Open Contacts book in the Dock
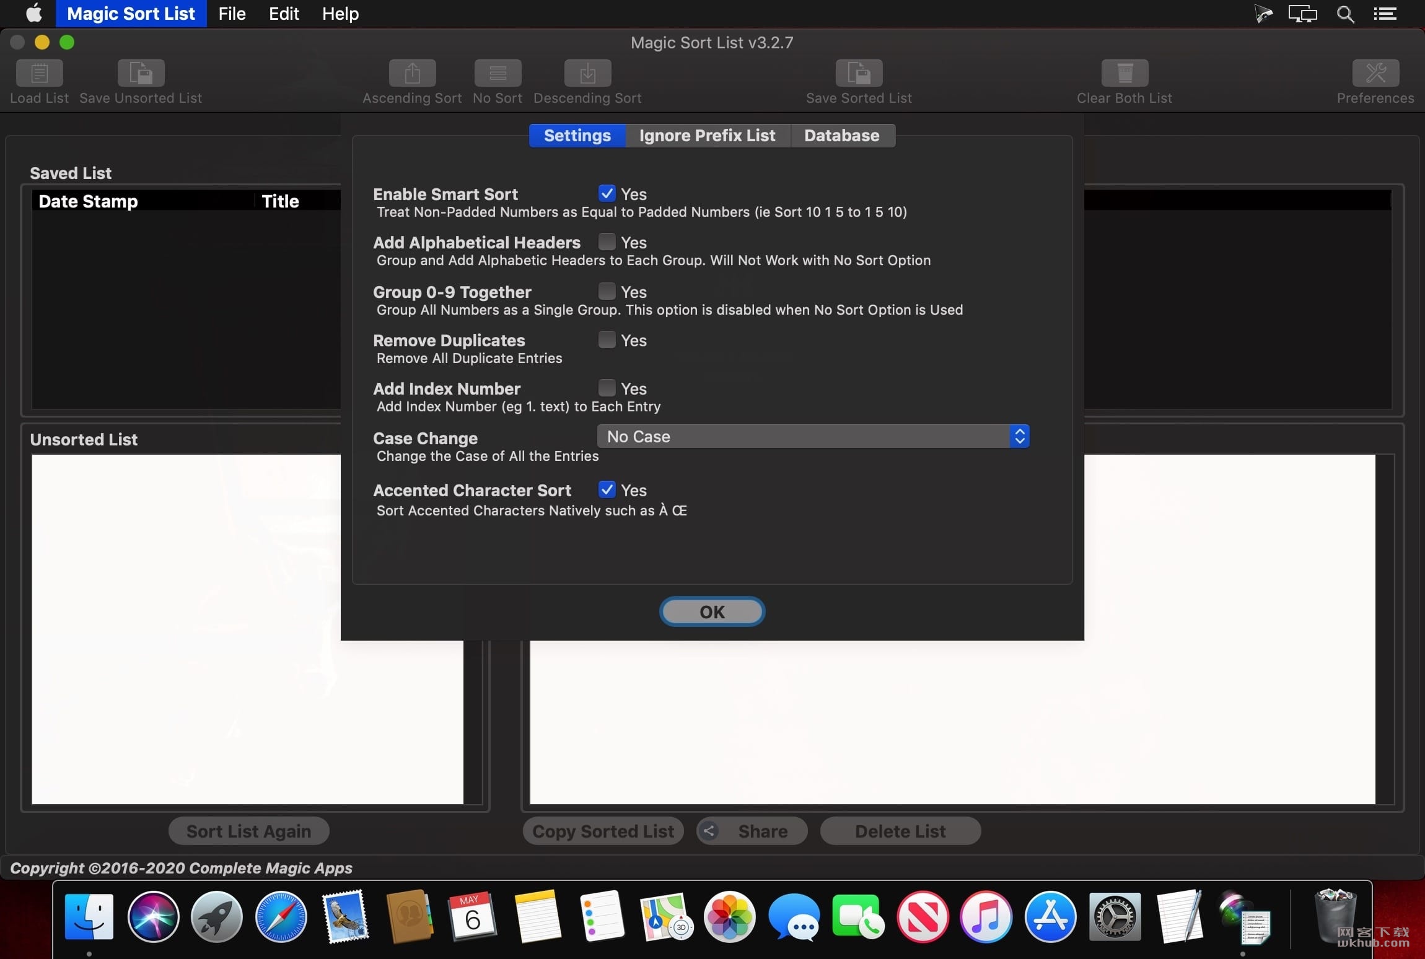The image size is (1425, 959). point(409,917)
